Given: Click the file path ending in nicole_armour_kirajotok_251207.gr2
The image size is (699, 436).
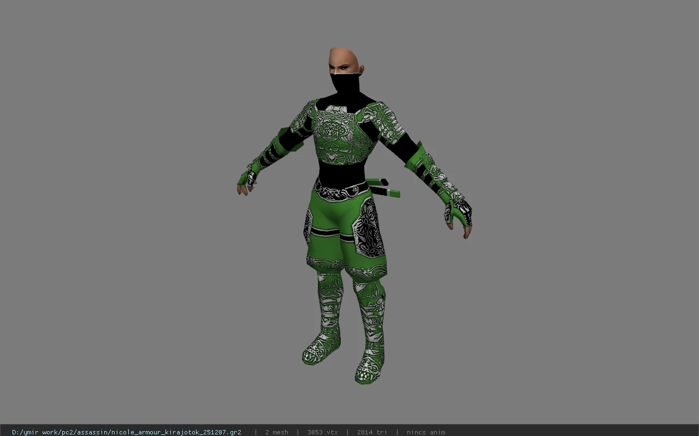Looking at the screenshot, I should click(126, 432).
